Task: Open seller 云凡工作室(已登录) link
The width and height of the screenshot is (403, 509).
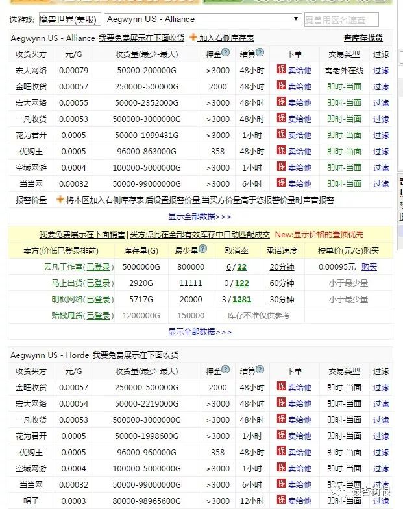Action: [79, 267]
